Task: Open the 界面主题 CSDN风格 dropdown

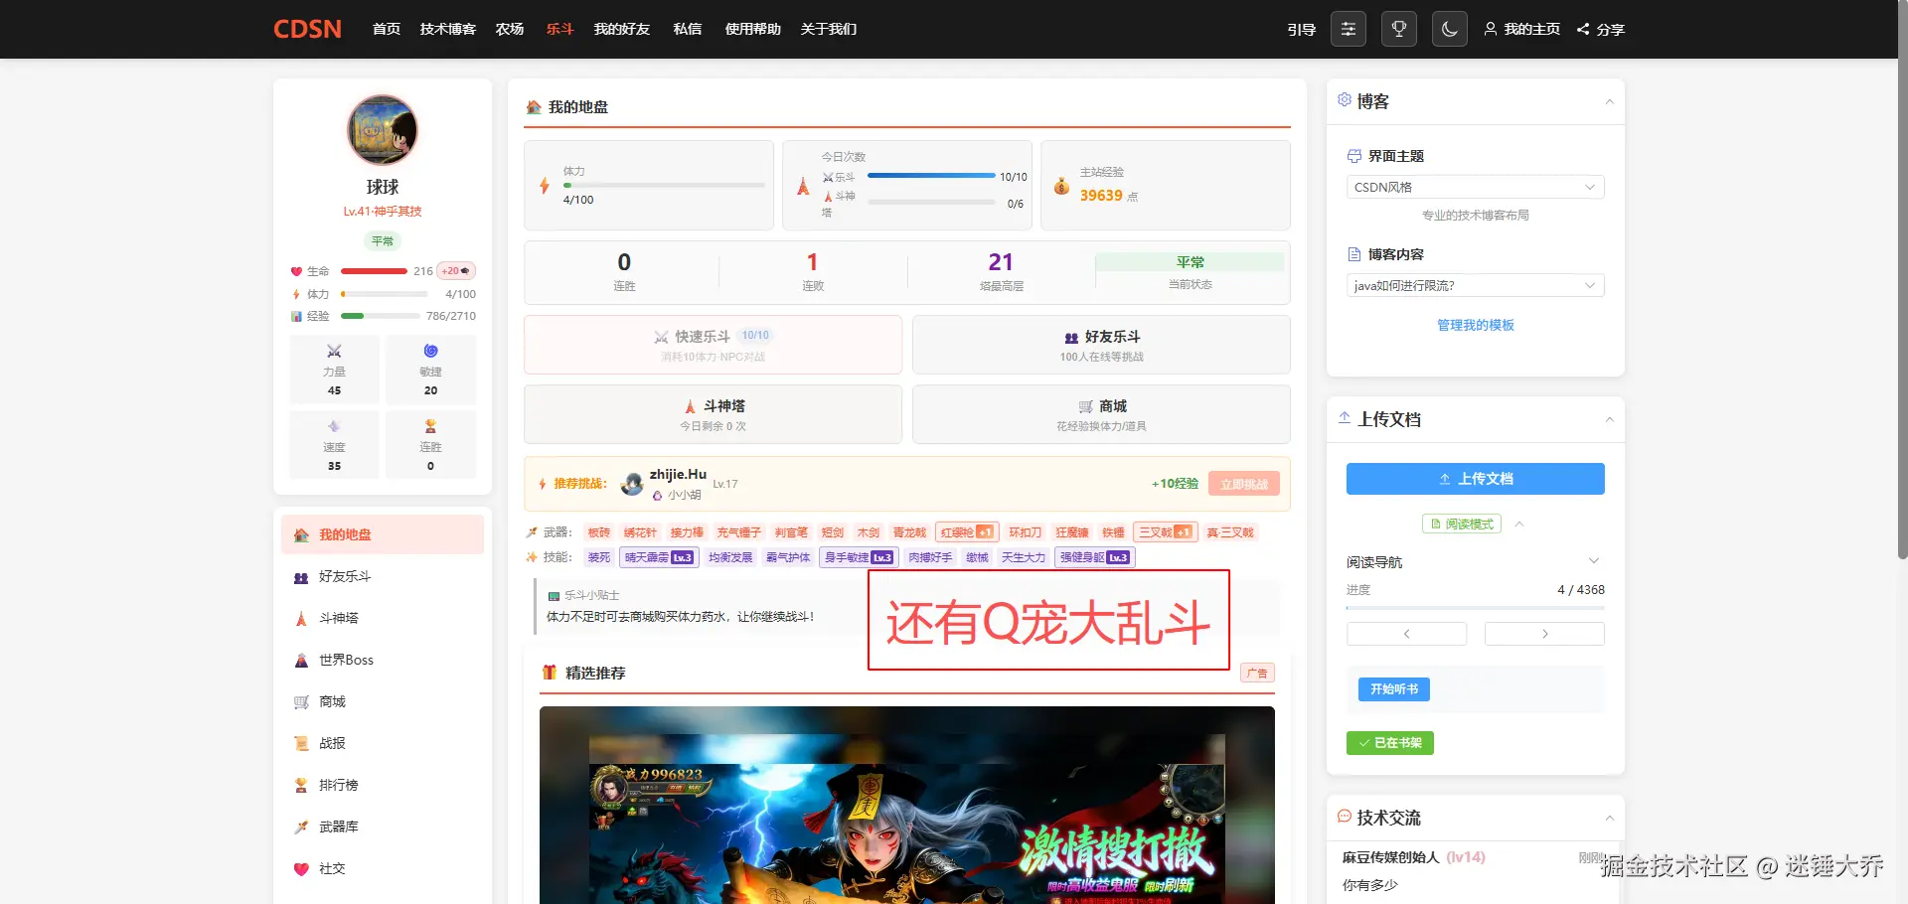Action: tap(1476, 187)
